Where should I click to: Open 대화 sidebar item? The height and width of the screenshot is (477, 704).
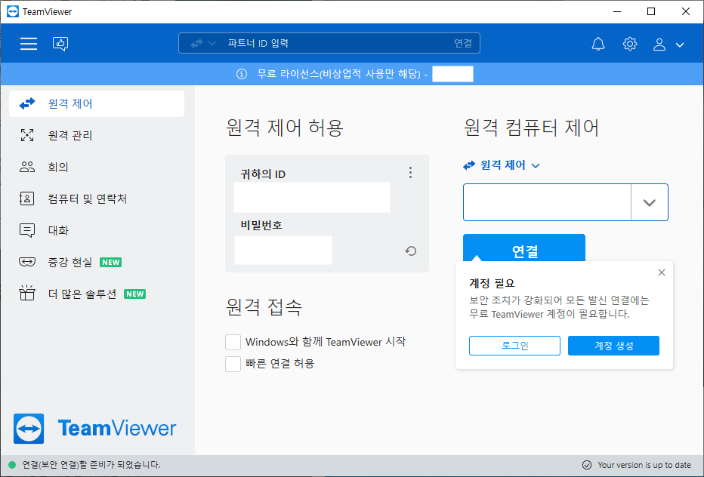(x=97, y=230)
